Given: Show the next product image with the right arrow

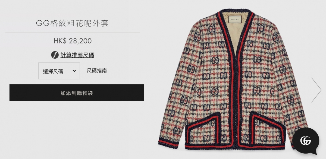Looking at the screenshot, I should click(316, 90).
